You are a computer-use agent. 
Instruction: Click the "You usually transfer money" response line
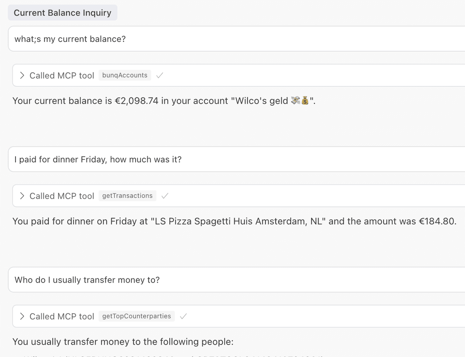point(123,342)
